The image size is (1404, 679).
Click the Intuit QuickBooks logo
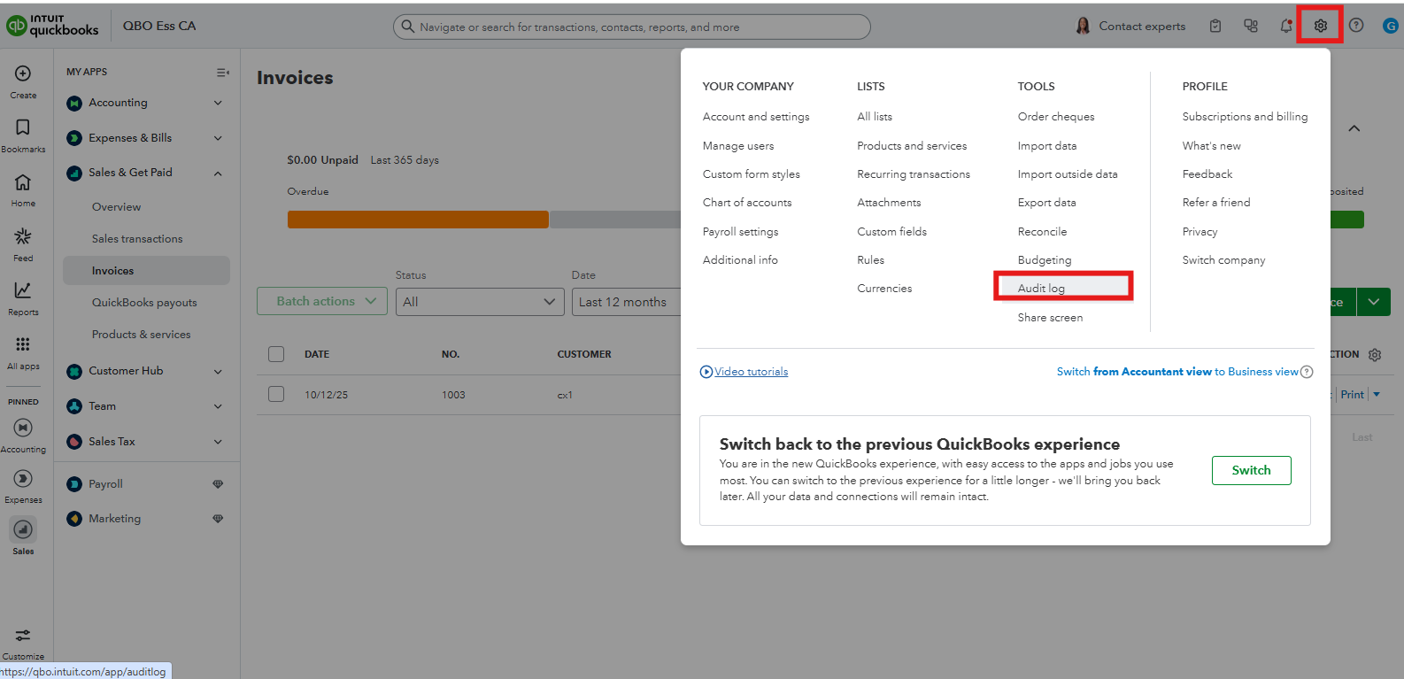pyautogui.click(x=53, y=26)
